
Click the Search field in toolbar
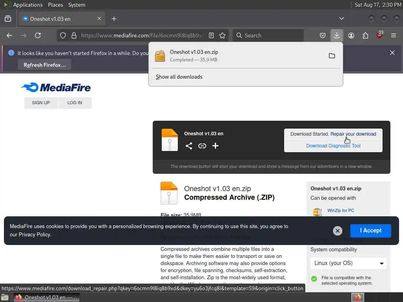tap(268, 35)
